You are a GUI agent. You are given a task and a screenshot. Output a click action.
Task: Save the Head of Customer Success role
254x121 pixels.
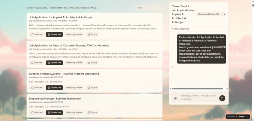(37, 63)
